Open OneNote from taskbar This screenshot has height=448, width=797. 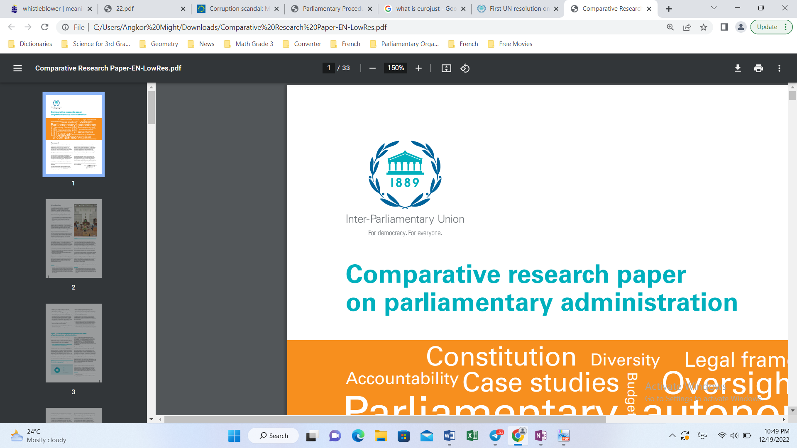pos(540,436)
